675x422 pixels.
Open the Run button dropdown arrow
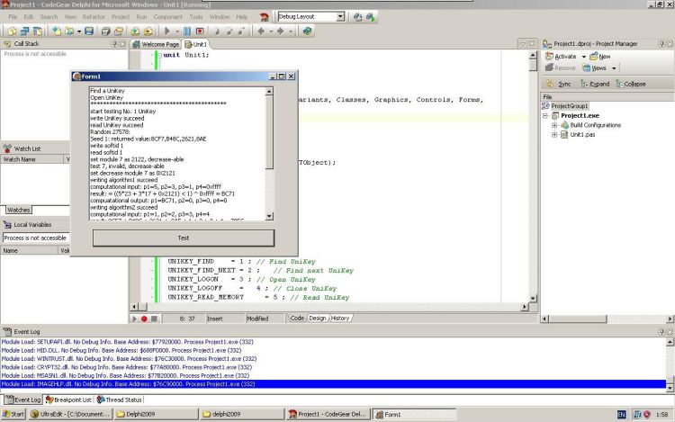(177, 31)
